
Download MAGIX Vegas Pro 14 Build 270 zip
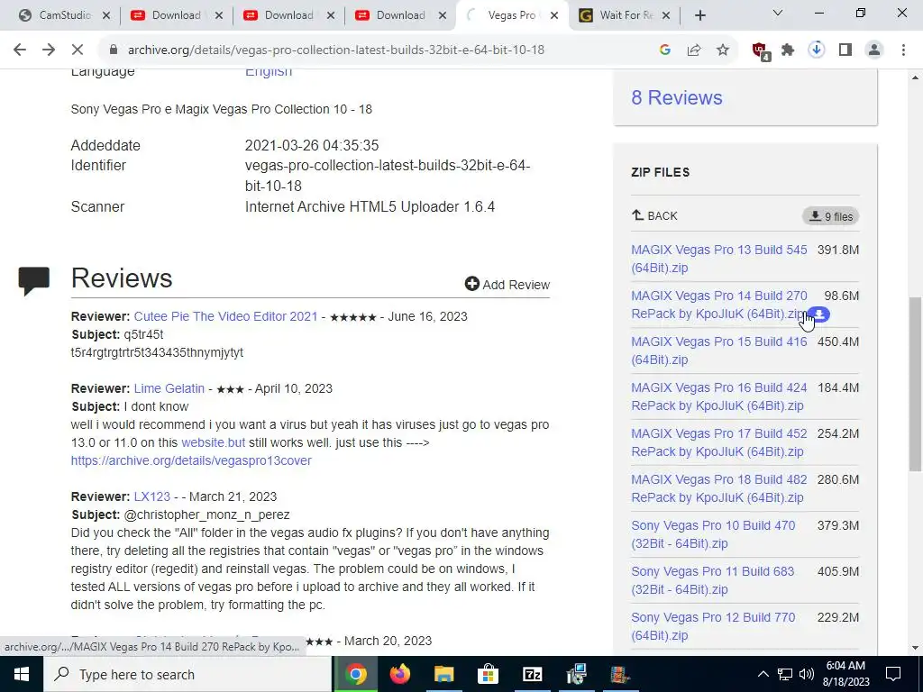point(718,305)
